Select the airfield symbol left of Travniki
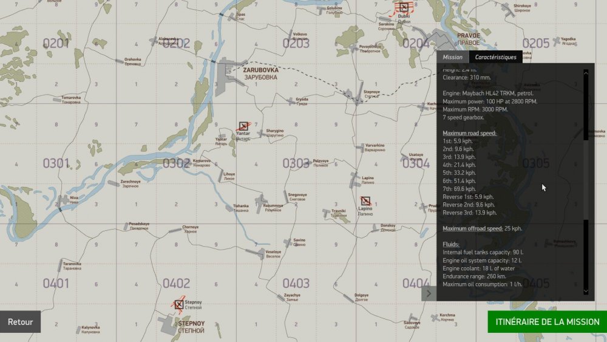 pyautogui.click(x=326, y=213)
